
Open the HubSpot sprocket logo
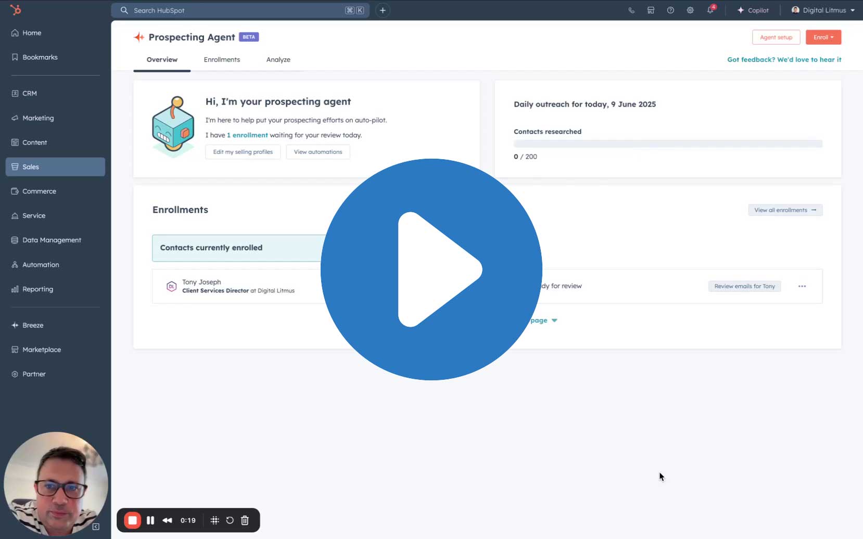(16, 10)
